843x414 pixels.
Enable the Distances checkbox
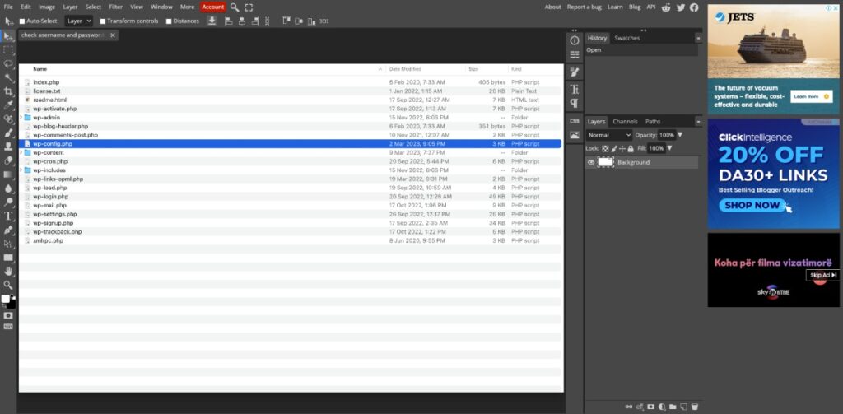click(x=169, y=21)
